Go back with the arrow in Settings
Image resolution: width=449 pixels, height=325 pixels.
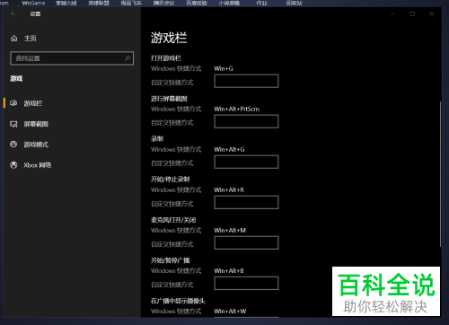tap(13, 13)
